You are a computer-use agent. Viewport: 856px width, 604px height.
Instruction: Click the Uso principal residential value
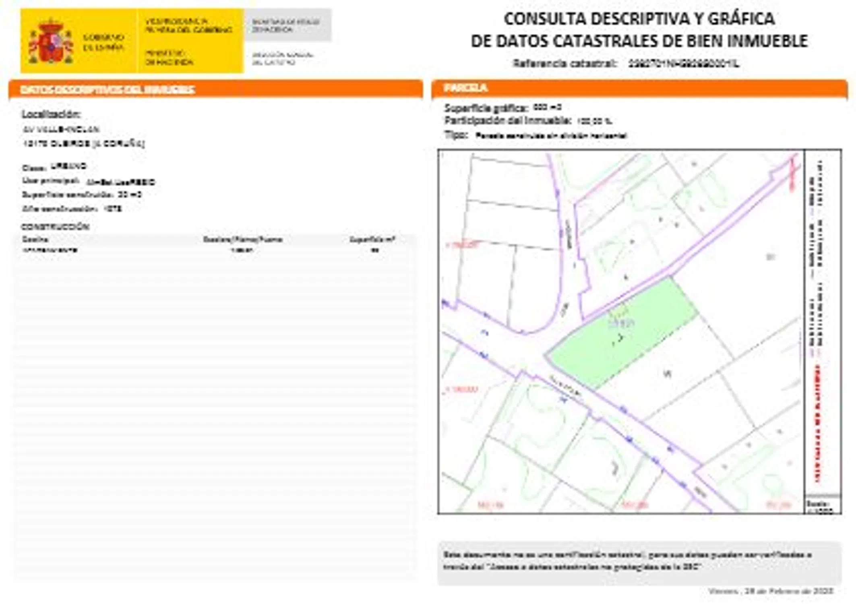tap(121, 182)
